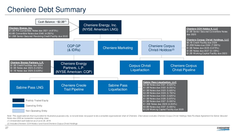Screen dimensions: 235x132
Task: Click Cheniere Creole Trail Pipeline box
Action: (x=74, y=87)
